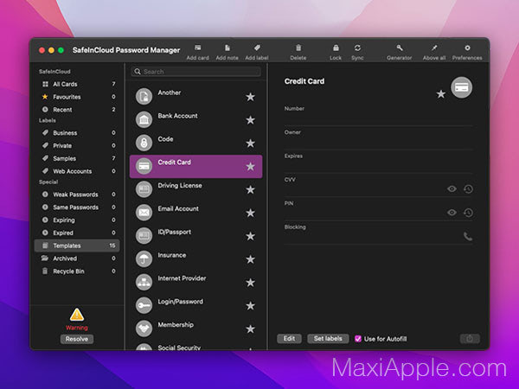The width and height of the screenshot is (519, 389).
Task: Click the Resolve button under Warning
Action: pos(77,339)
